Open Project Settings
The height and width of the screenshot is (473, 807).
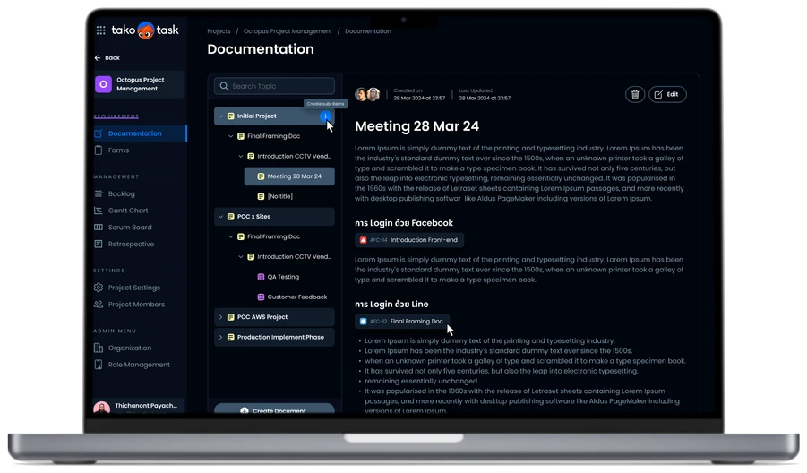coord(133,288)
